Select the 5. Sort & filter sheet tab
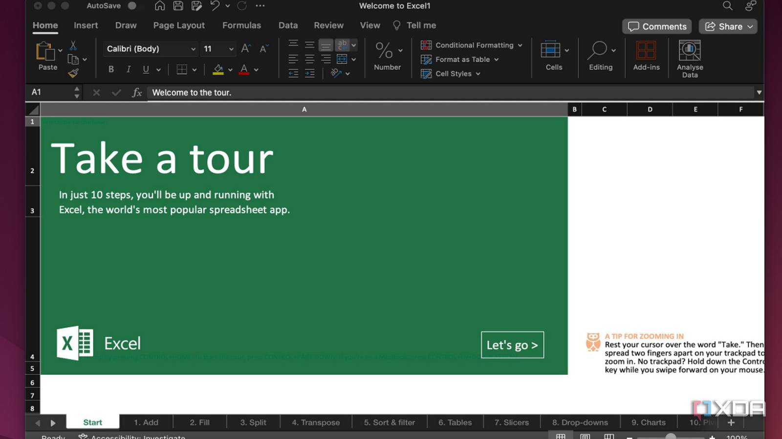 tap(389, 422)
